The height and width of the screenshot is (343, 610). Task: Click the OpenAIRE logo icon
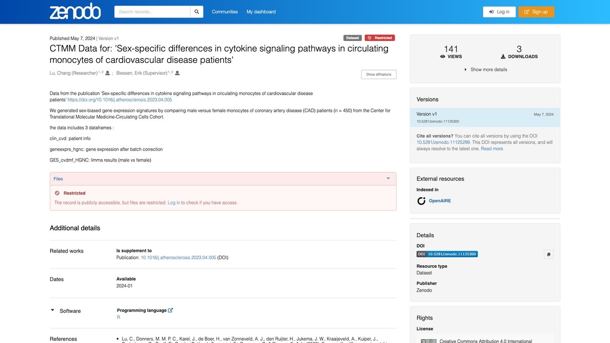pyautogui.click(x=421, y=201)
